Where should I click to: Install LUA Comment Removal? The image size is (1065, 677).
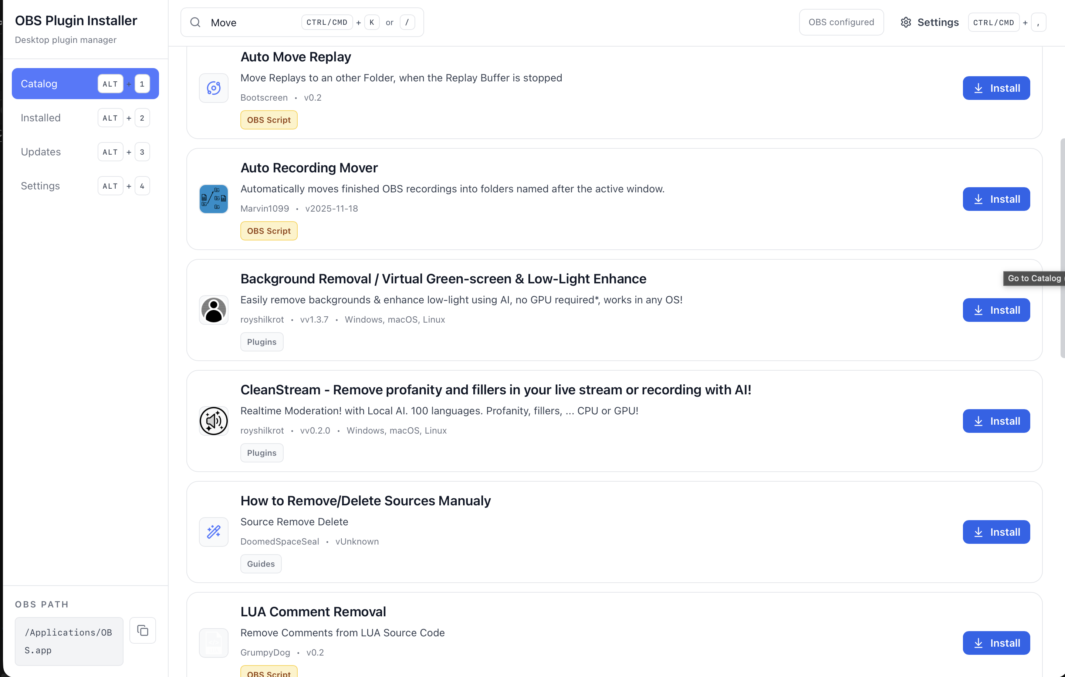coord(995,643)
